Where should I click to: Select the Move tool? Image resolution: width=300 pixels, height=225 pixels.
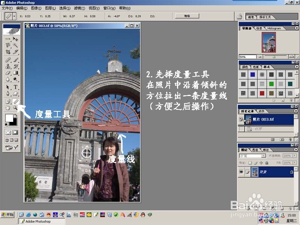[x=16, y=39]
